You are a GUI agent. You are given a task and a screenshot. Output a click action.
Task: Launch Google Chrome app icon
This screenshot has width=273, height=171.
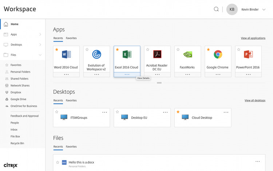218,54
